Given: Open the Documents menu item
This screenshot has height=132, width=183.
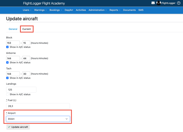Looking at the screenshot, I should [x=129, y=10].
